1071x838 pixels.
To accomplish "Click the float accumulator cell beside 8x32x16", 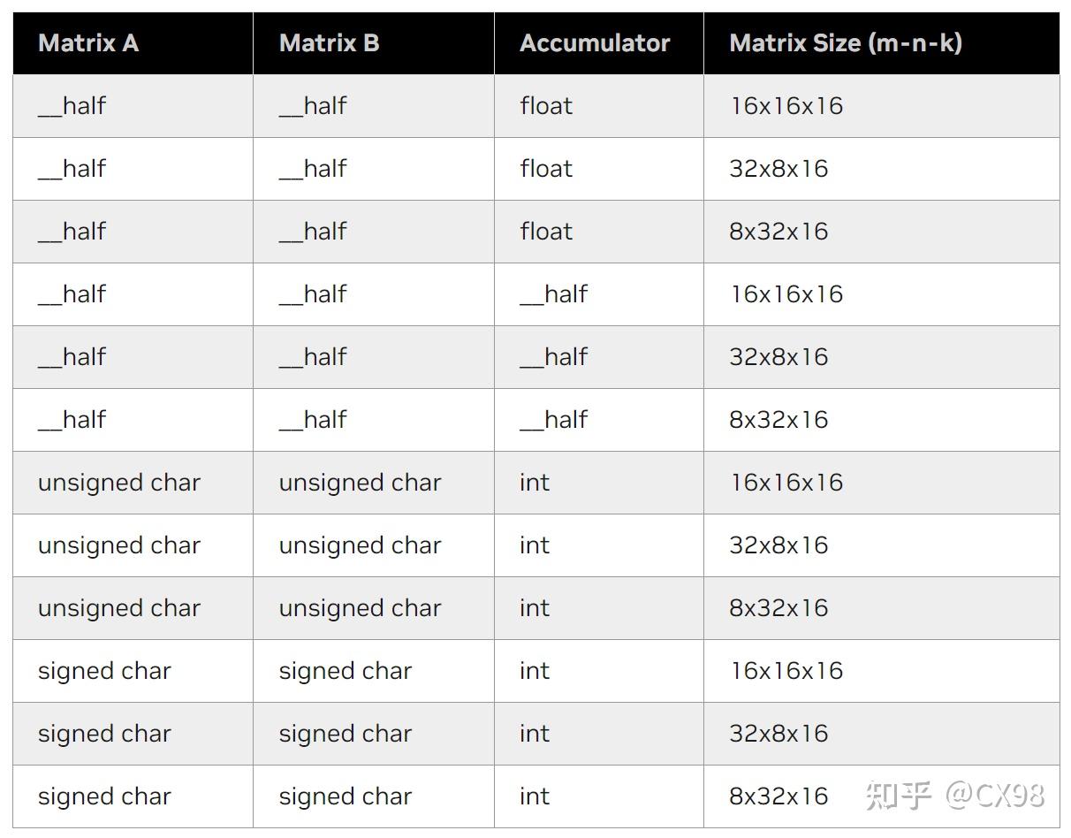I will click(546, 232).
